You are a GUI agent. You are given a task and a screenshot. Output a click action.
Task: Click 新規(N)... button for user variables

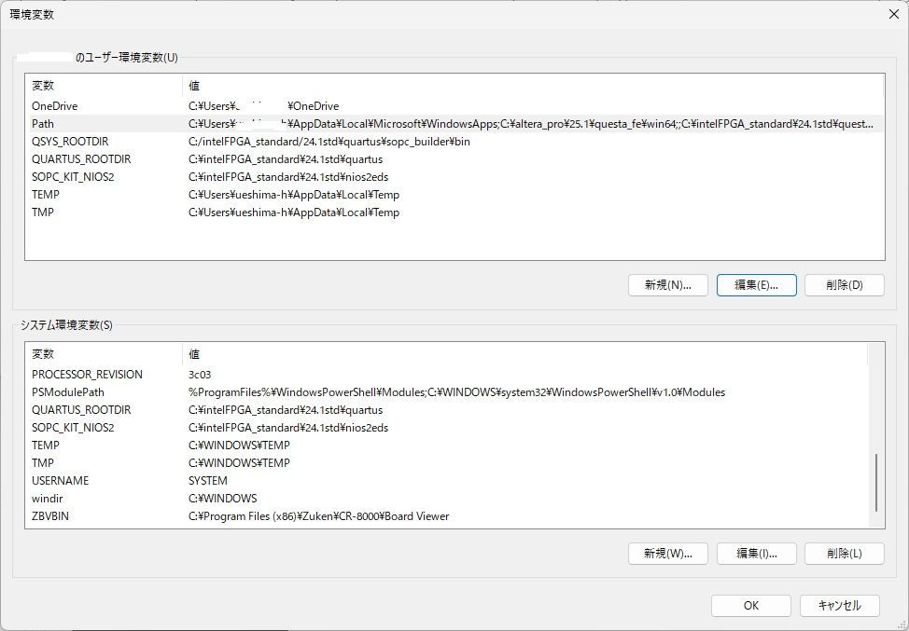click(x=668, y=285)
